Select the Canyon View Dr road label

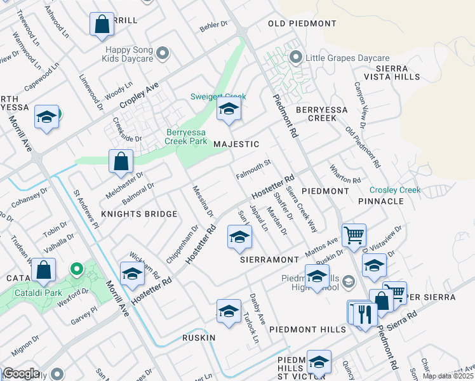pyautogui.click(x=361, y=105)
